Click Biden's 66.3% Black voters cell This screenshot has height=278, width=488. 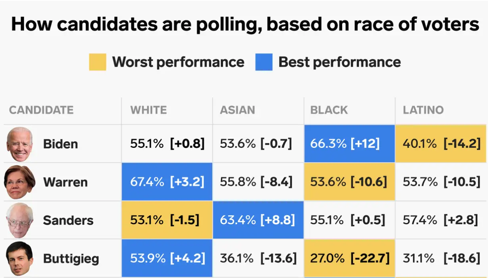(x=349, y=144)
